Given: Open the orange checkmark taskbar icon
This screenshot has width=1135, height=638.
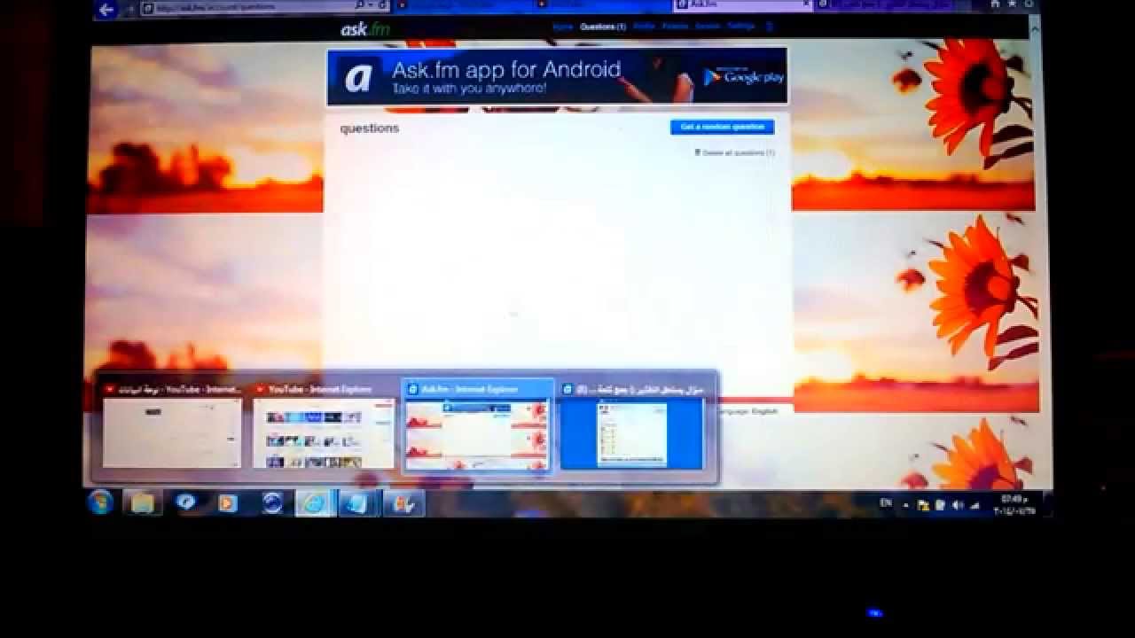Looking at the screenshot, I should 404,503.
